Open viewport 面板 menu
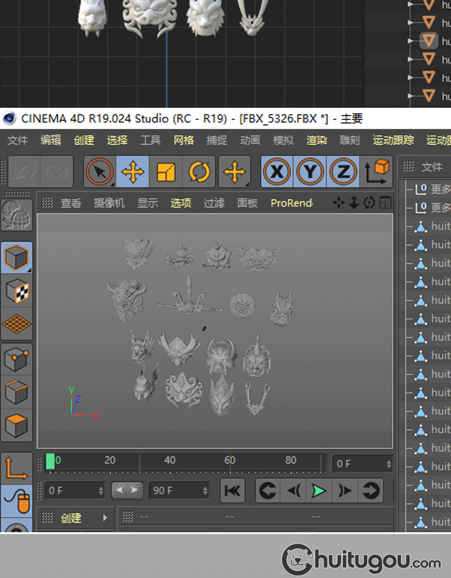Image resolution: width=451 pixels, height=578 pixels. click(247, 203)
